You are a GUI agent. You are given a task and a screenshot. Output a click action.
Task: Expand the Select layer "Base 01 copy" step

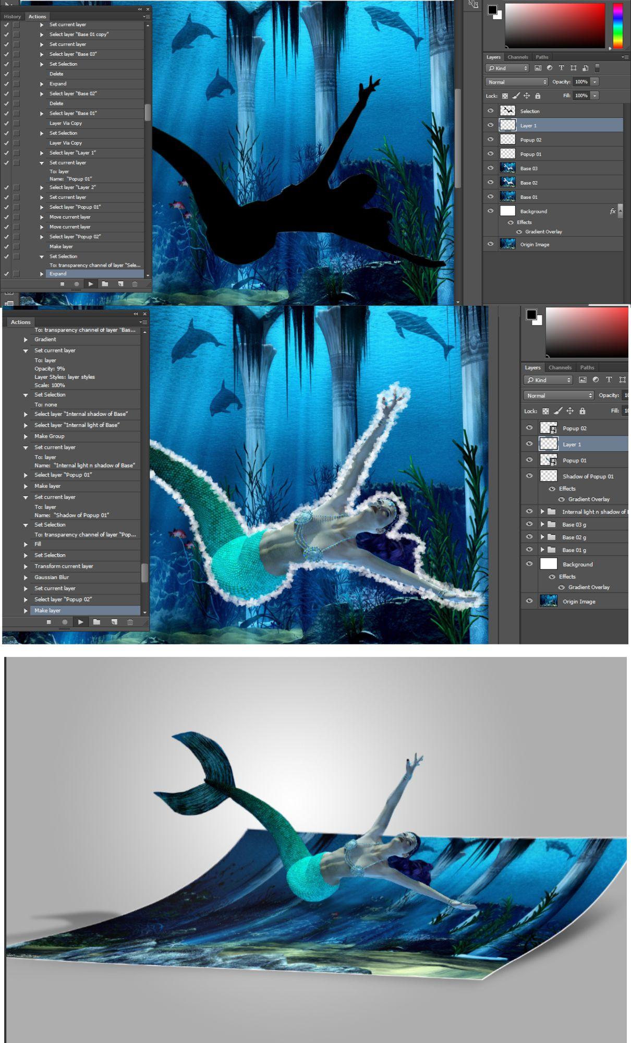pos(42,34)
